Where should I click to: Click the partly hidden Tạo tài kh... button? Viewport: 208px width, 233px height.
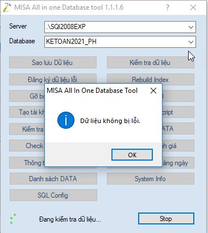pos(27,112)
